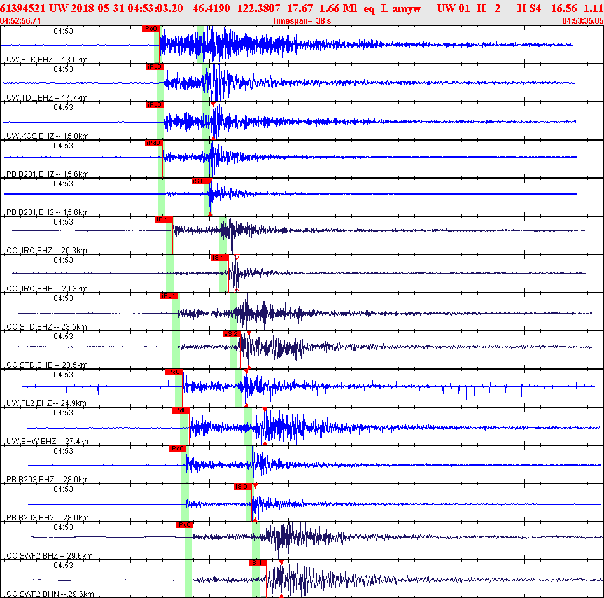Select the PB B203 EHZ -- 28.0km label
This screenshot has height=598, width=604.
click(x=47, y=479)
